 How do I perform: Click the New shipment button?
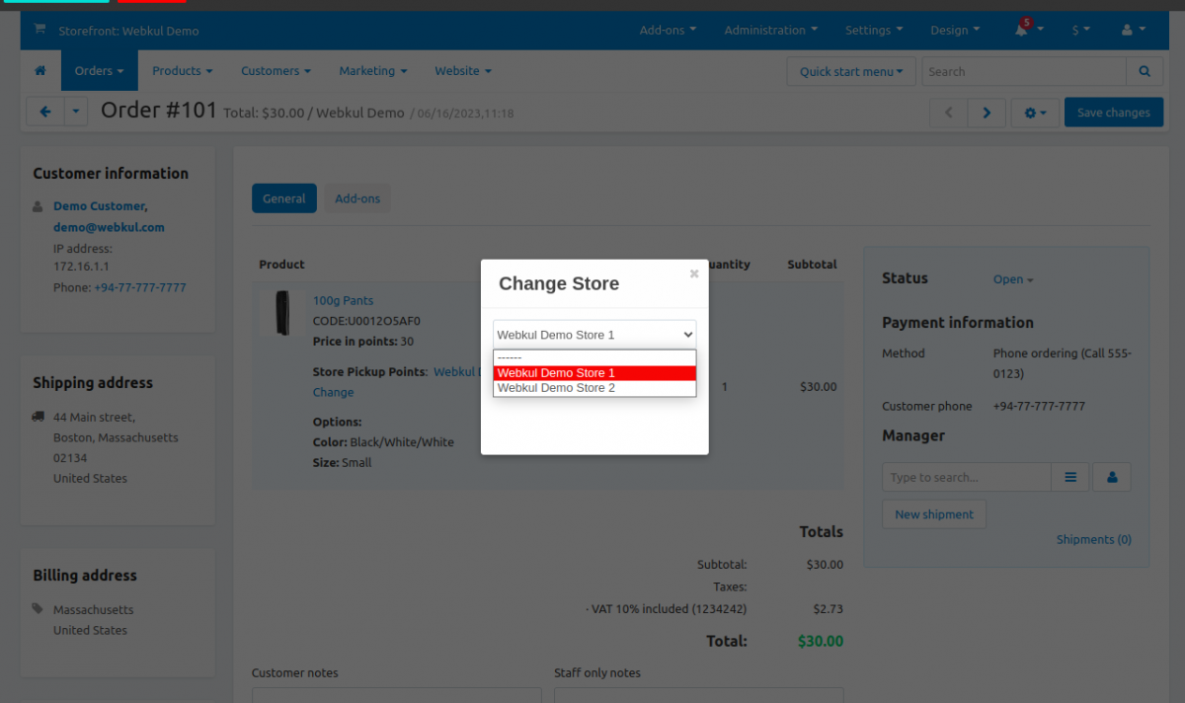pos(934,514)
